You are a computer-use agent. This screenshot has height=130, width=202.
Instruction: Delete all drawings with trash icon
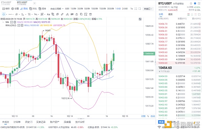click(91, 14)
